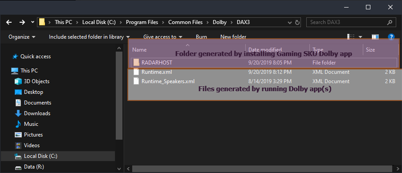Image resolution: width=402 pixels, height=173 pixels.
Task: Click the Desktop icon in sidebar
Action: pos(18,92)
